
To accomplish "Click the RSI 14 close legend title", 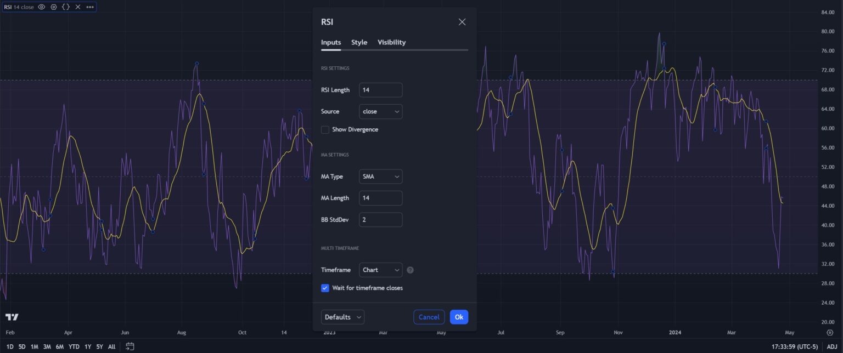I will tap(19, 7).
